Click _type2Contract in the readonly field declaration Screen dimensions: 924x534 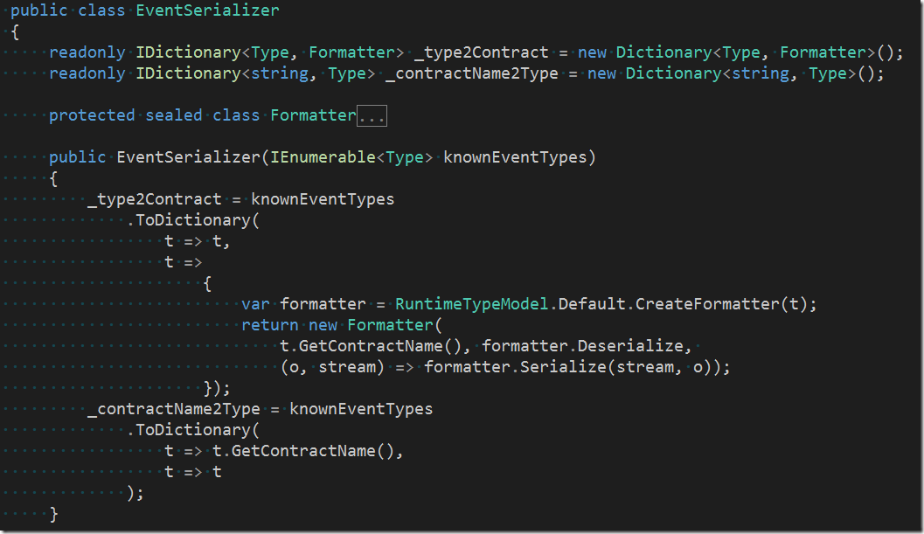482,52
